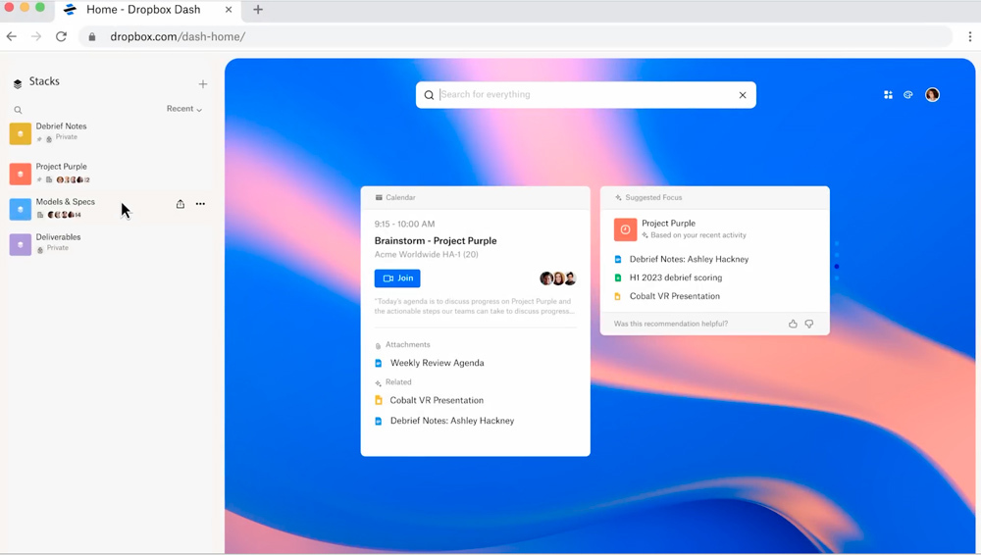This screenshot has width=981, height=555.
Task: Open the Deliverables stack
Action: tap(58, 237)
